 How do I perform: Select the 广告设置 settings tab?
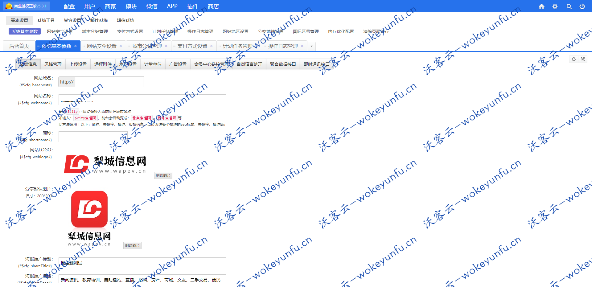tap(178, 64)
